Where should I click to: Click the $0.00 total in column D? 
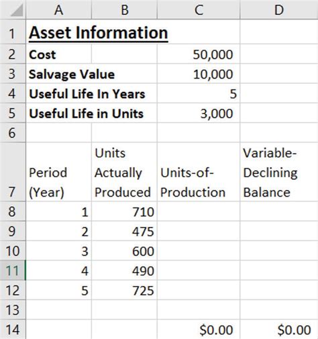coord(279,330)
